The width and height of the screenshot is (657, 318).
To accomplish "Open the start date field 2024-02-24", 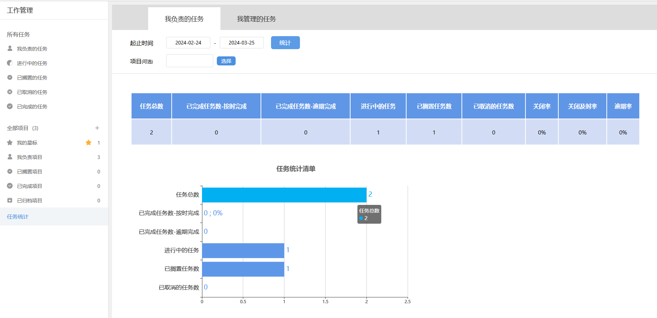I will (x=188, y=43).
